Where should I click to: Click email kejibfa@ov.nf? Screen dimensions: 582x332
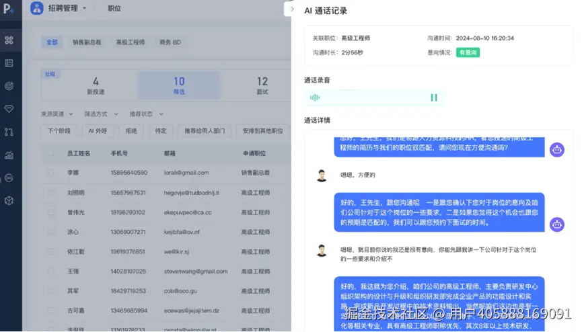coord(182,232)
